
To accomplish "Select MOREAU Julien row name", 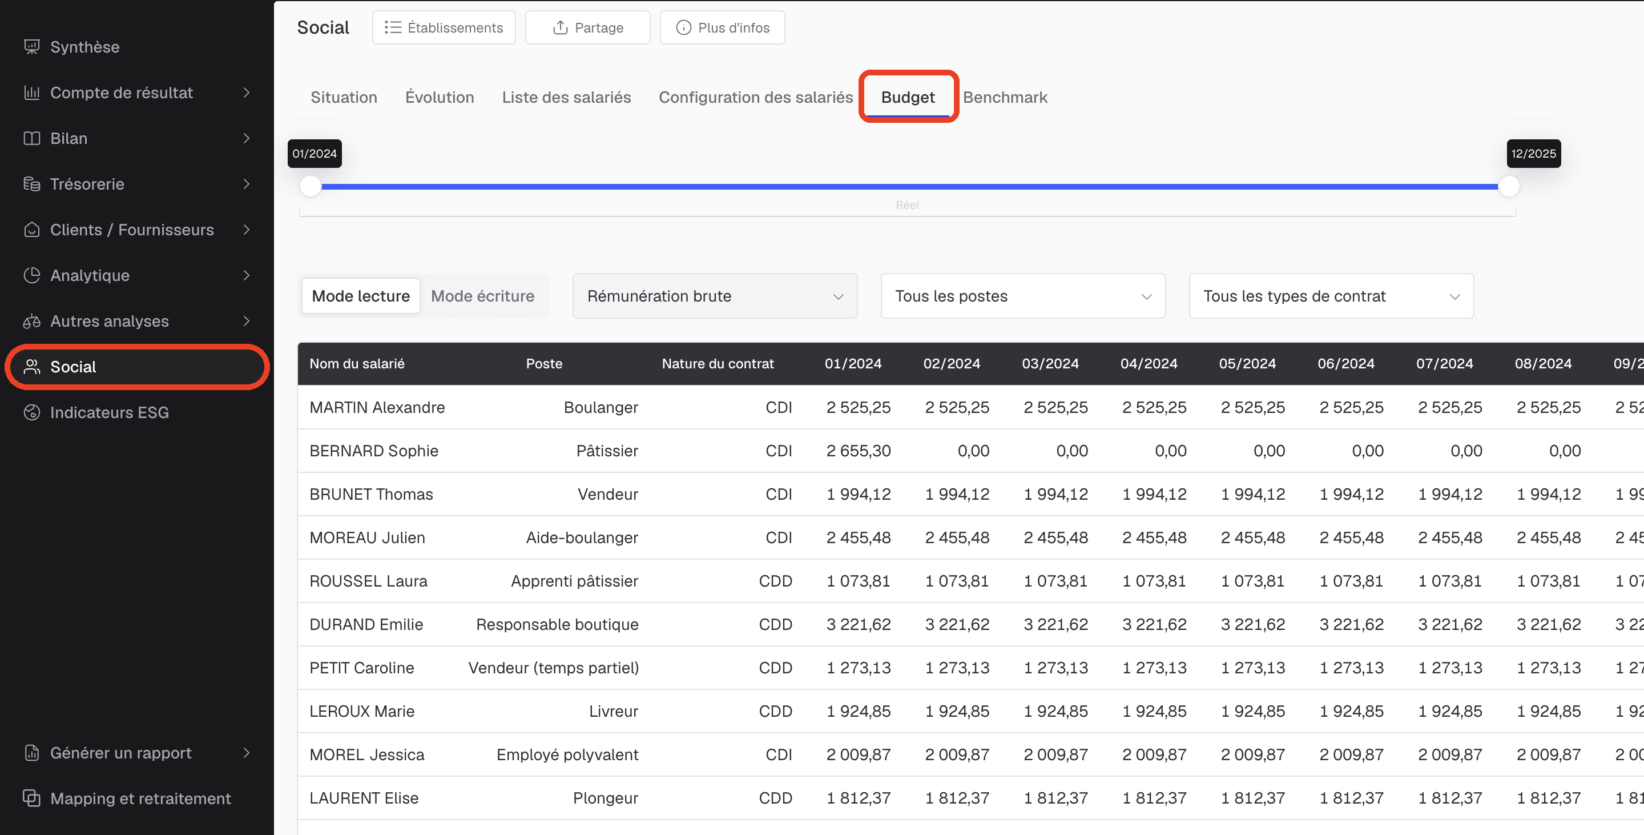I will point(367,537).
